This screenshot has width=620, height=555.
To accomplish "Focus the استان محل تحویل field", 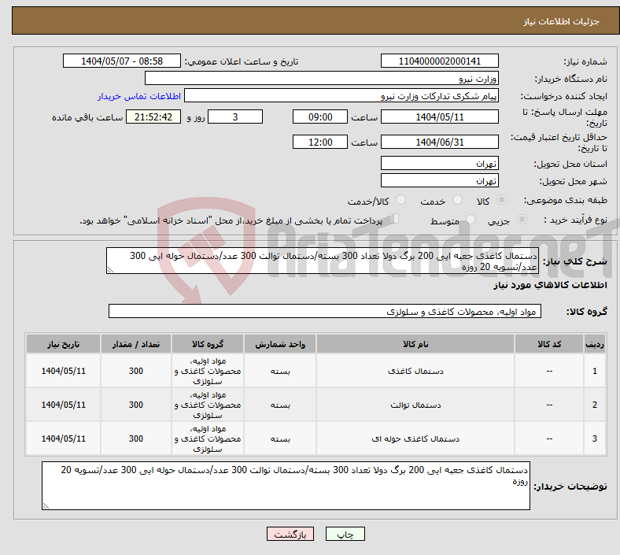I will click(x=439, y=164).
